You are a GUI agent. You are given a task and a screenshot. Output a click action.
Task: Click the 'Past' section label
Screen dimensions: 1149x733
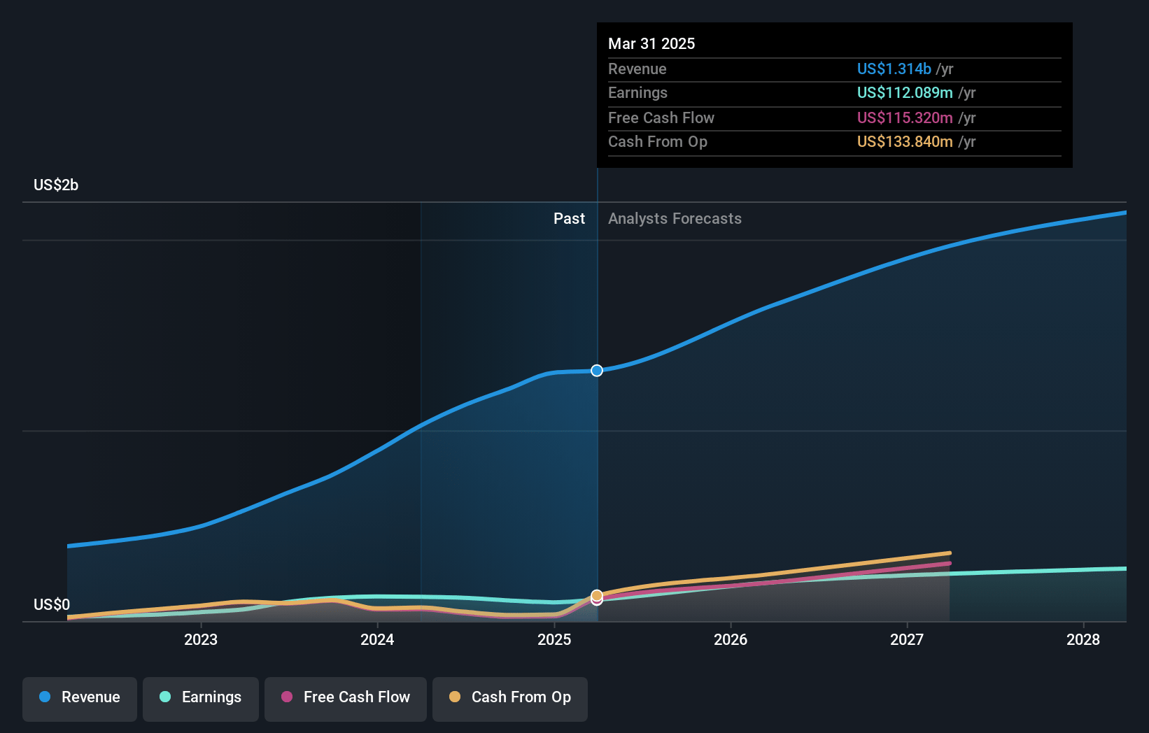click(569, 218)
